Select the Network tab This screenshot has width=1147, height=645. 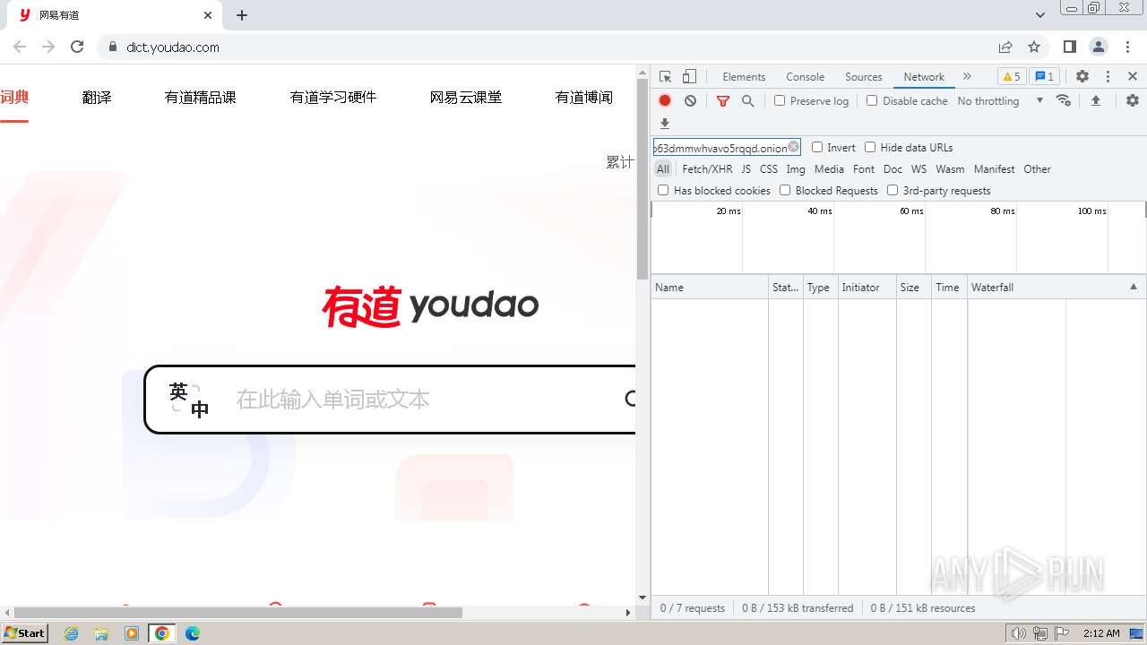point(924,76)
